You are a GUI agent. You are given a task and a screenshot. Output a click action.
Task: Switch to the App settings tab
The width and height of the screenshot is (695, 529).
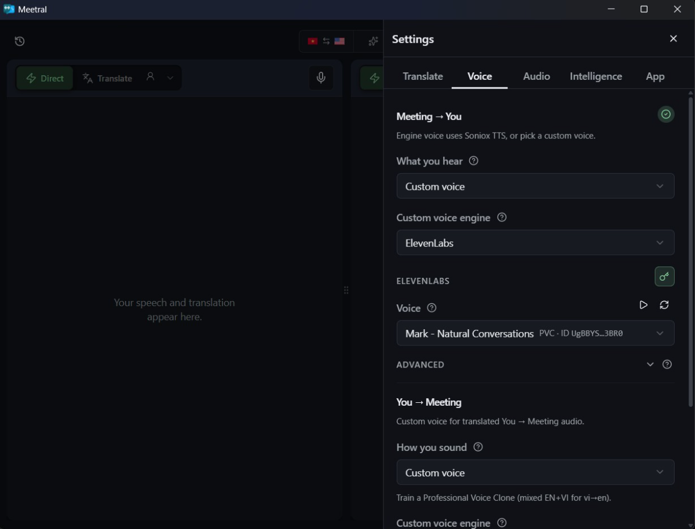tap(655, 76)
